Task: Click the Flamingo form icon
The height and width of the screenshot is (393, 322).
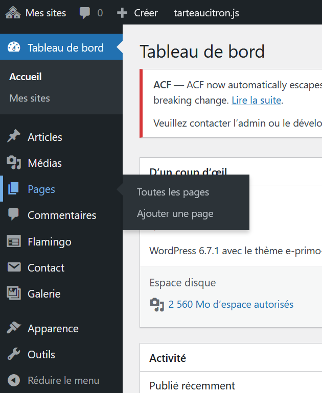Action: (14, 241)
